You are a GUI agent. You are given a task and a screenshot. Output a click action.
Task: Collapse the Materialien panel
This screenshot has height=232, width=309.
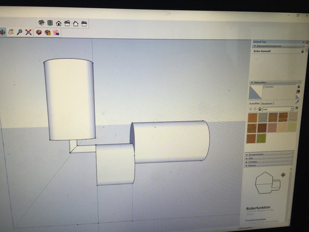click(252, 82)
